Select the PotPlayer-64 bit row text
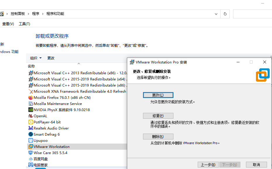The image size is (272, 169). [47, 122]
